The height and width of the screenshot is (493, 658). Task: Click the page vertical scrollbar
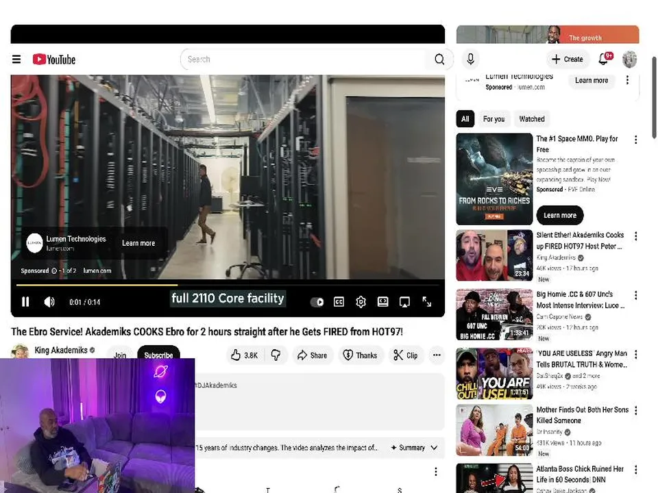[x=654, y=97]
